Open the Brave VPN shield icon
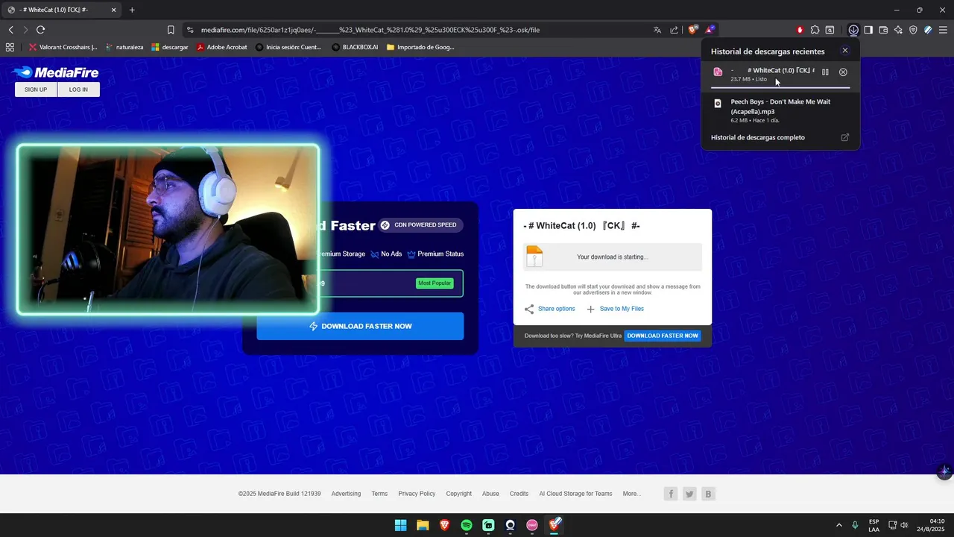The height and width of the screenshot is (537, 954). coord(913,30)
